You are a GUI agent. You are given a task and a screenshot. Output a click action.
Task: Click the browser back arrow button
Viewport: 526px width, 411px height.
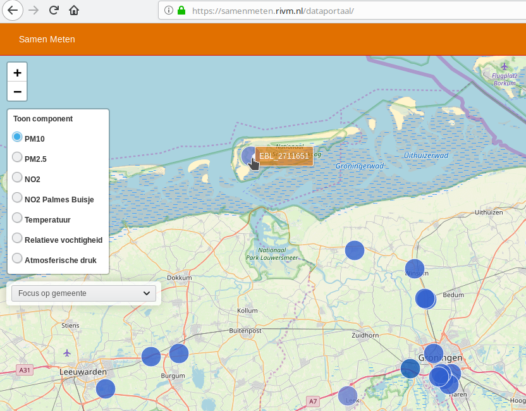(x=13, y=10)
